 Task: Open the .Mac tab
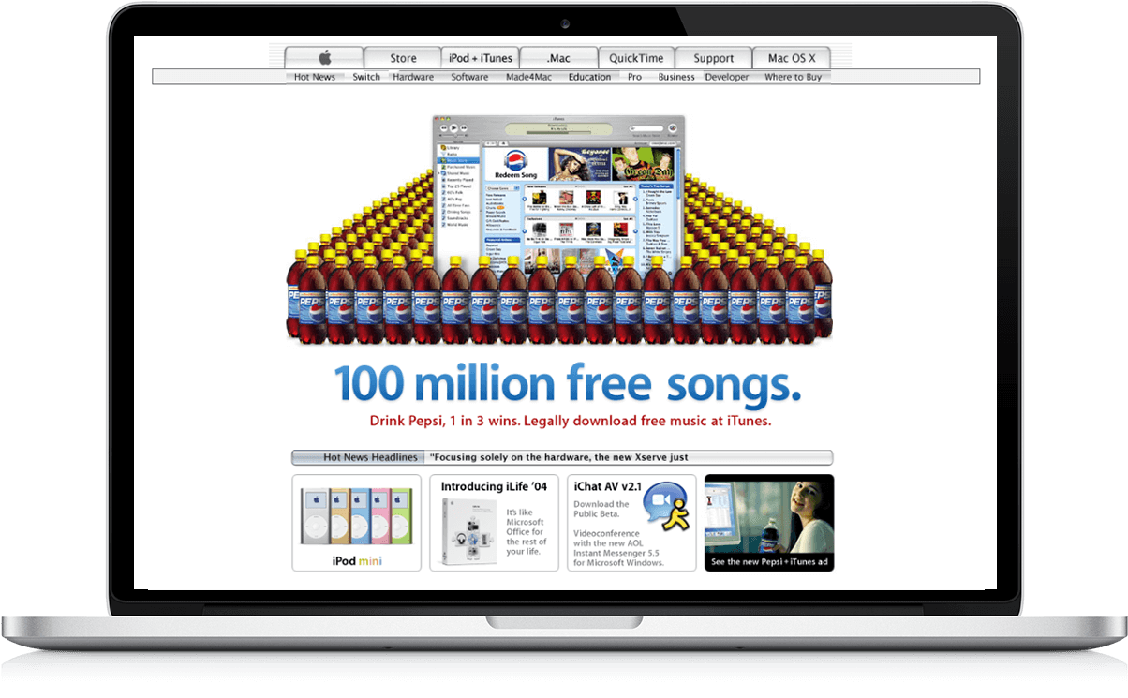(558, 58)
